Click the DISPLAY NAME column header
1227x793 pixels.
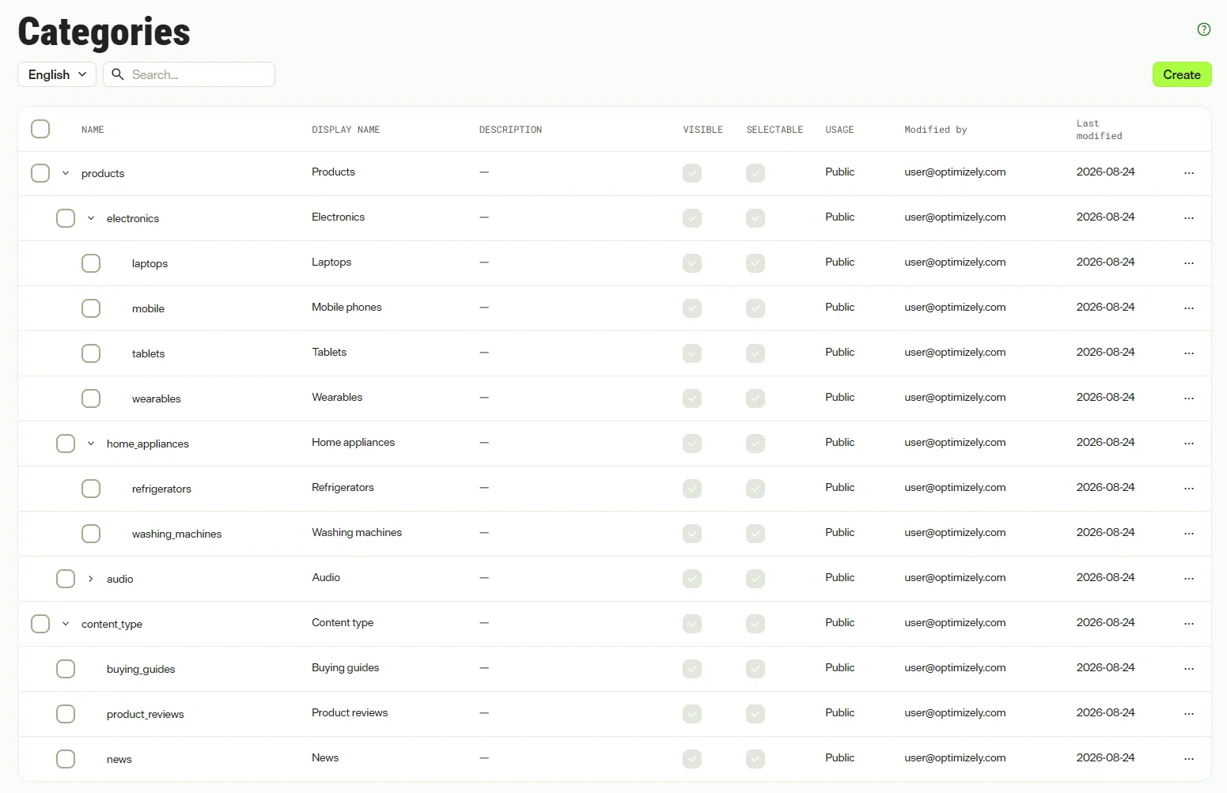[346, 130]
